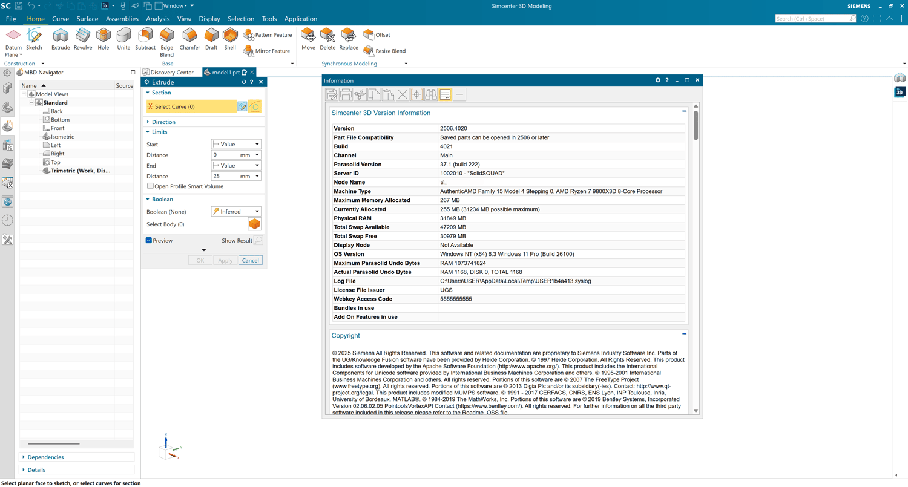908x487 pixels.
Task: Open the Boolean Inferred dropdown
Action: click(236, 212)
